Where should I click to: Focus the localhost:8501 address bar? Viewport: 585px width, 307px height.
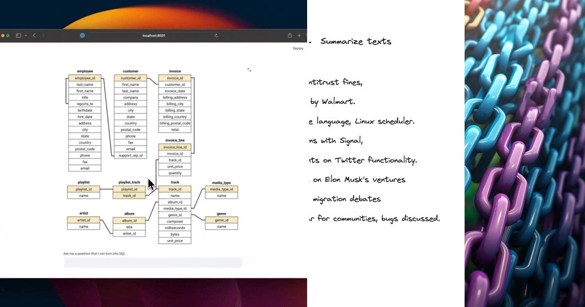coord(154,36)
